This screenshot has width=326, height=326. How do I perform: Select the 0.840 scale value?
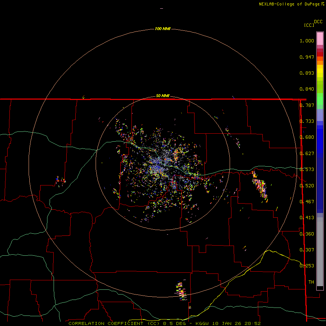pyautogui.click(x=307, y=89)
